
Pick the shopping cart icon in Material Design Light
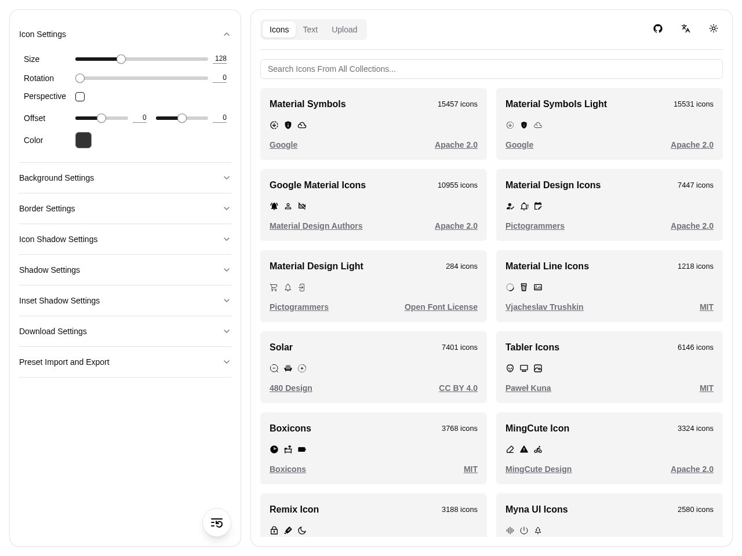tap(274, 287)
